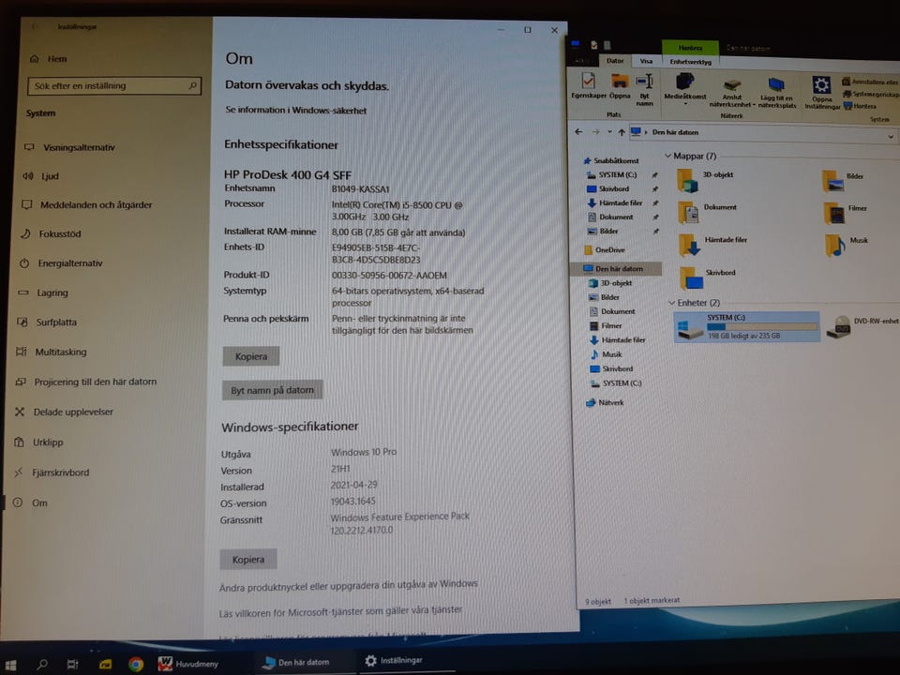Click the Byt namn på datorn button
The height and width of the screenshot is (675, 900).
point(272,390)
